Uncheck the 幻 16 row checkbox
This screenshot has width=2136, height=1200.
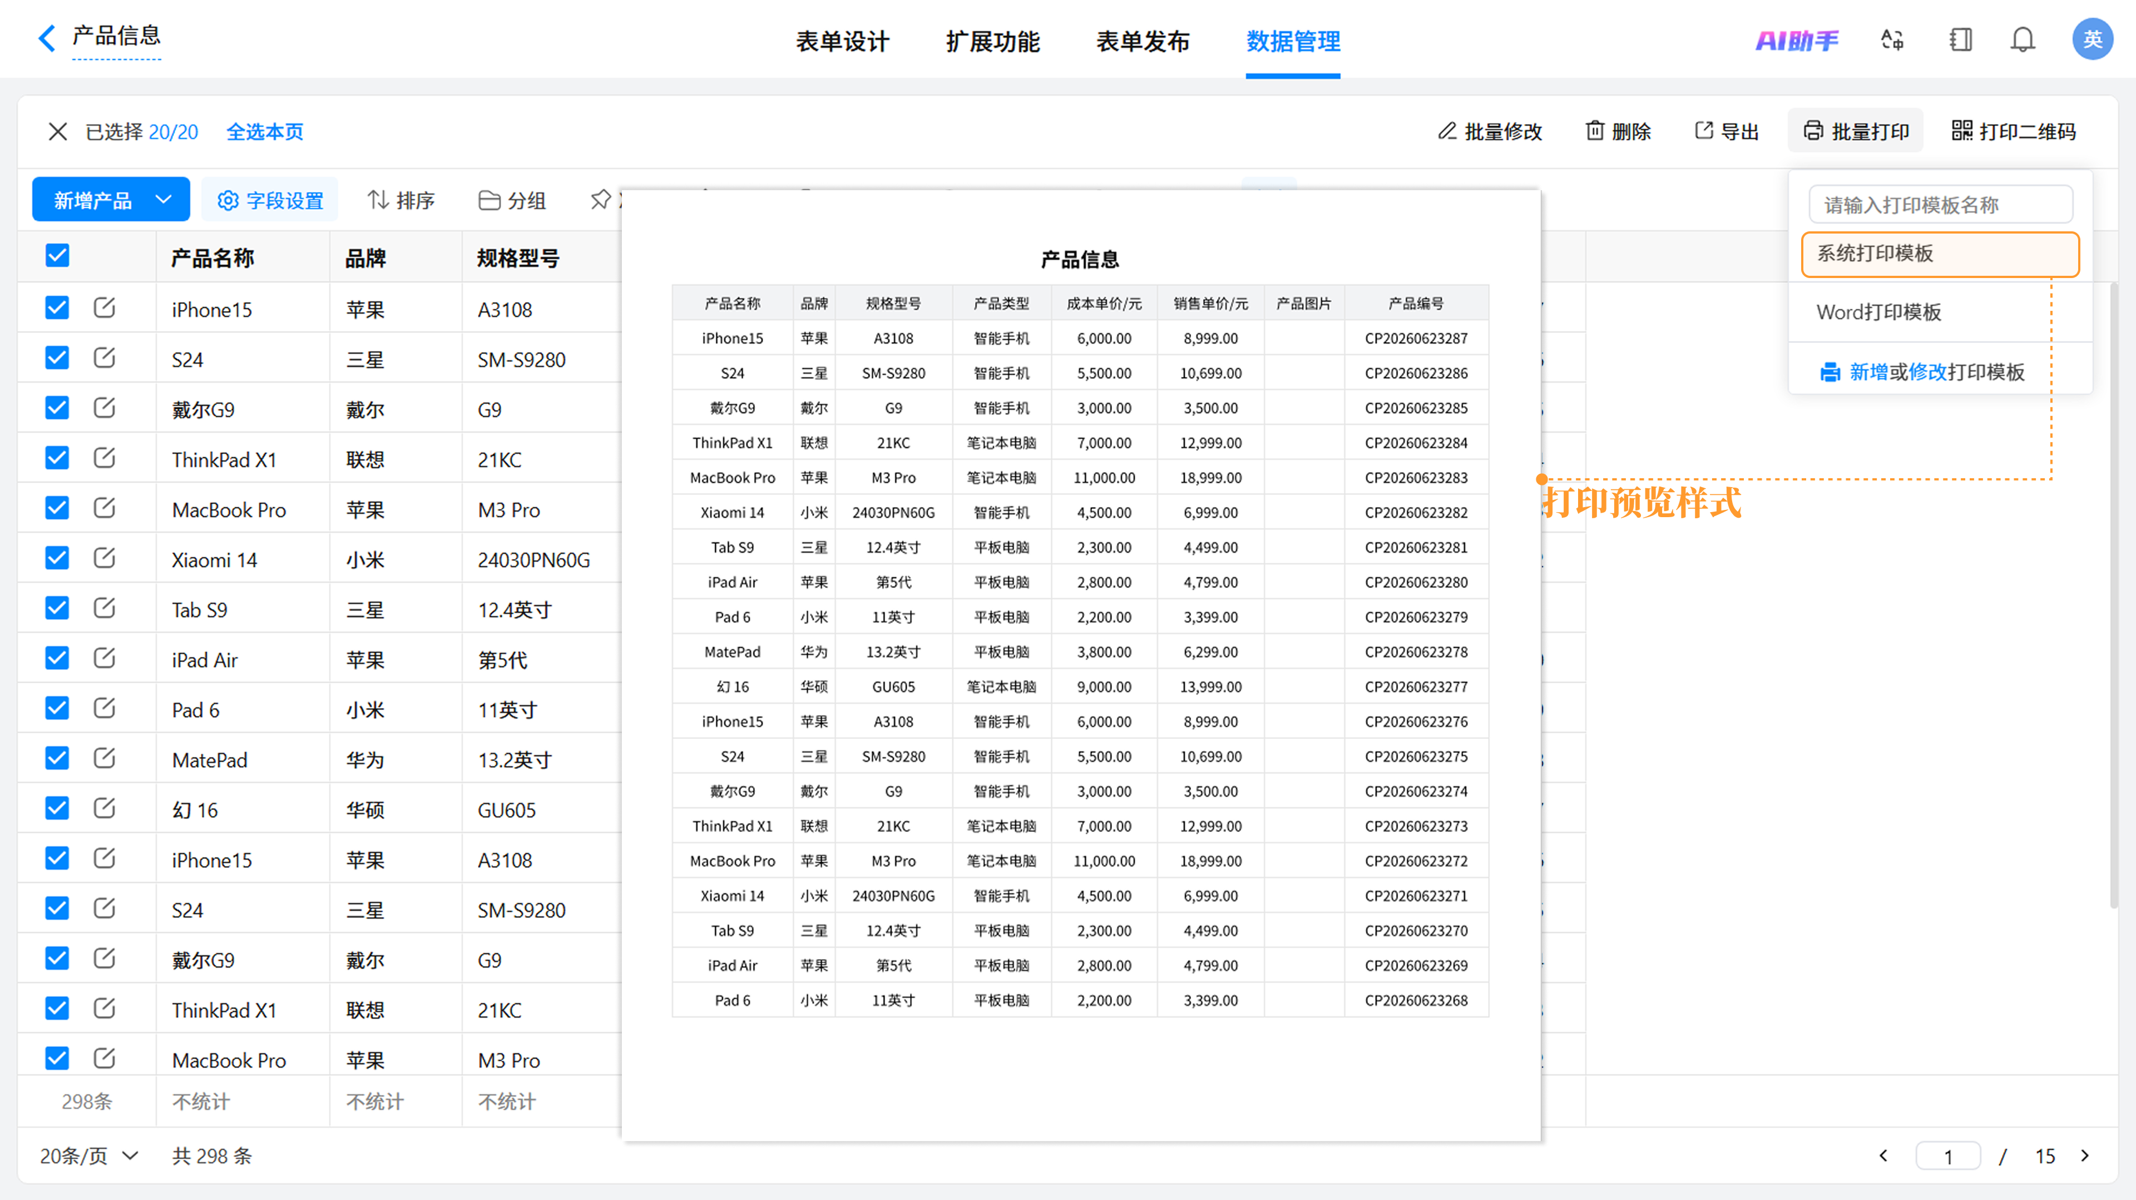57,808
